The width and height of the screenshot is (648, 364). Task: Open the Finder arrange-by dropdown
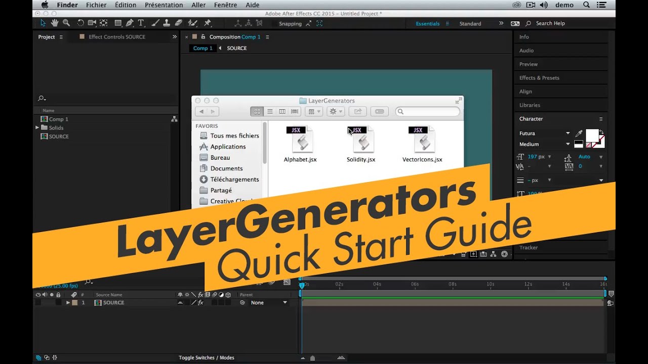point(314,111)
